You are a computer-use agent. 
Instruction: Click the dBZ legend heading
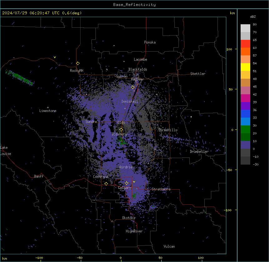[253, 17]
